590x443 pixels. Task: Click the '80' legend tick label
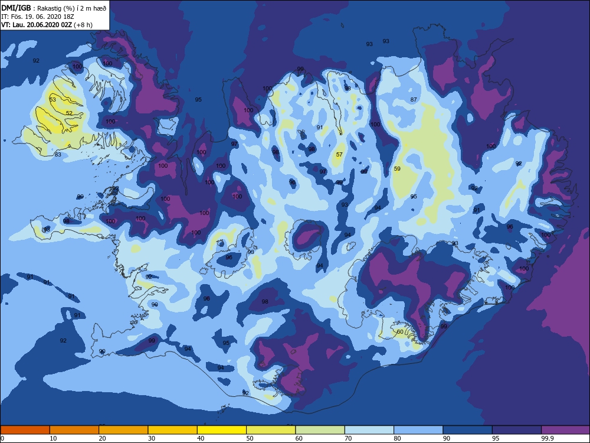397,438
